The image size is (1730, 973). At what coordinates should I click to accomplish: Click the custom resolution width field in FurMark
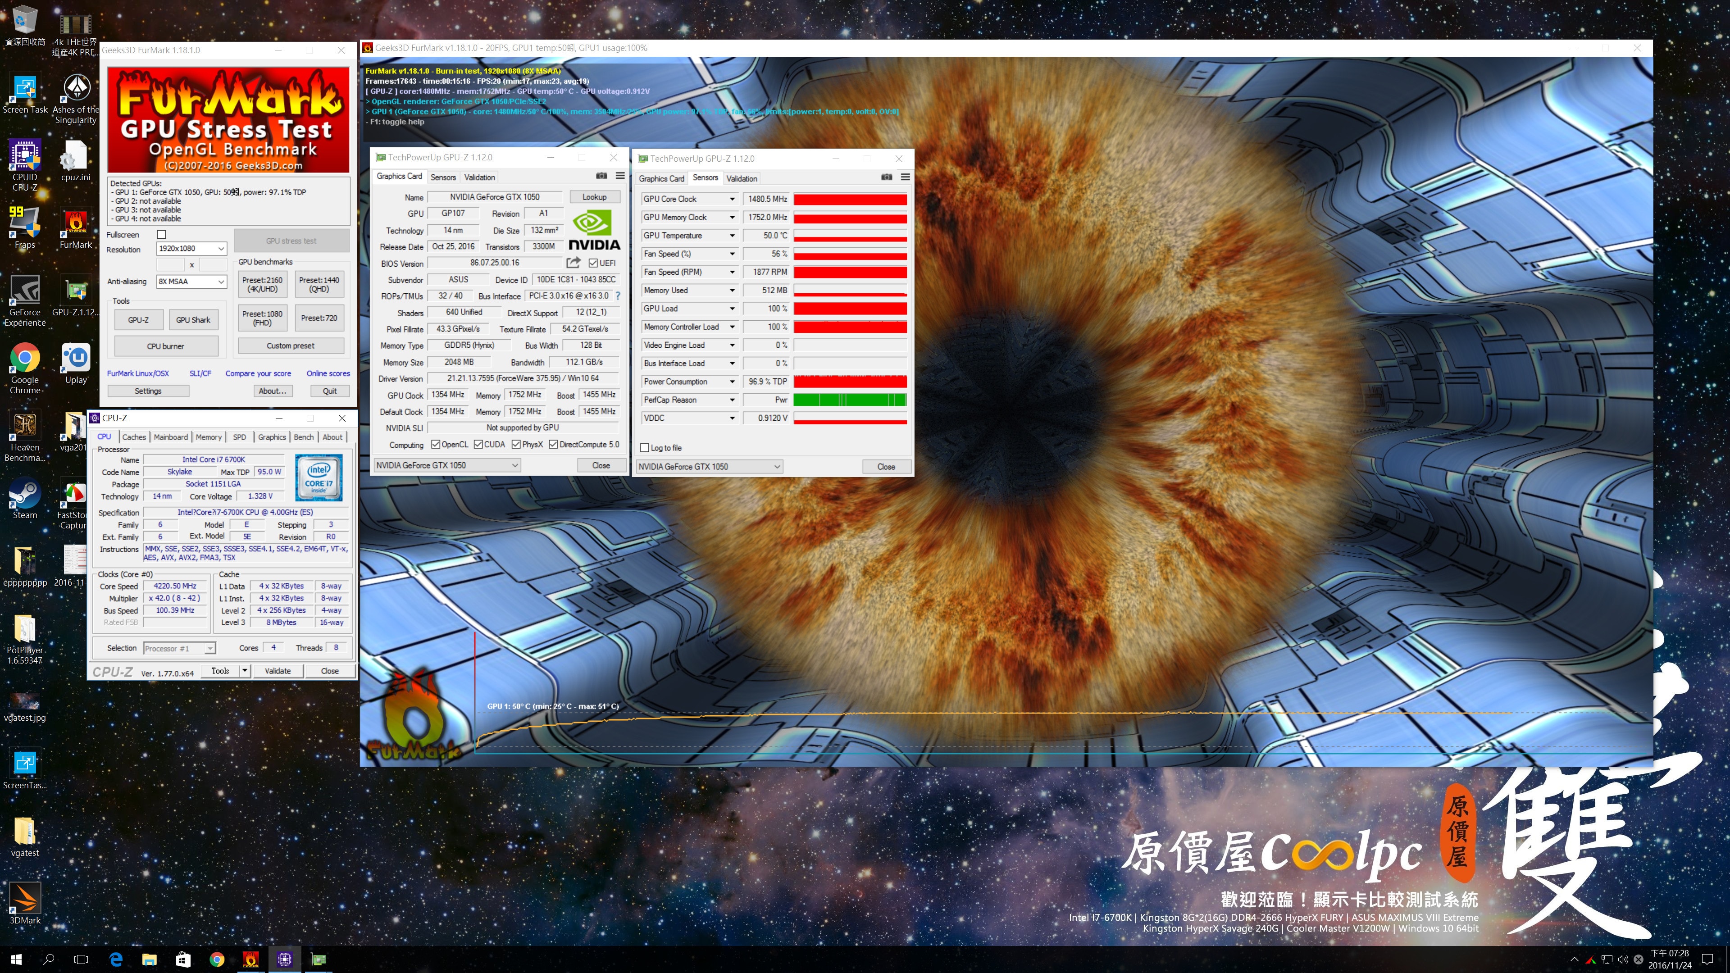[171, 264]
